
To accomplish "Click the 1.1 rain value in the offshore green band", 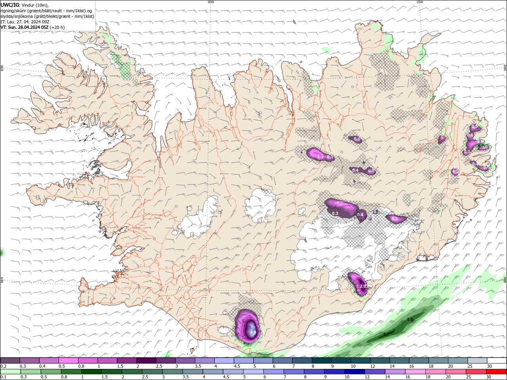I will click(386, 334).
